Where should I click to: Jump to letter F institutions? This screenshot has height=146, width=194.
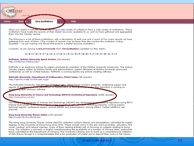(44, 54)
